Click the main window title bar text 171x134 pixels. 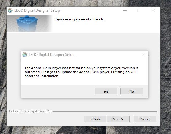37,10
